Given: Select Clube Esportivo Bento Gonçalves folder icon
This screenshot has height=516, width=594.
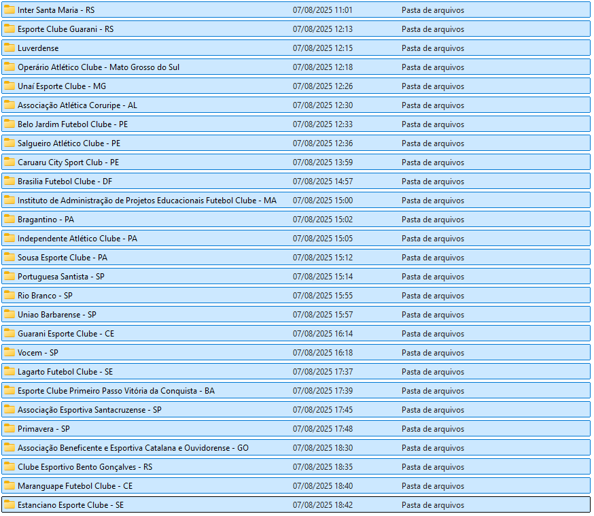Looking at the screenshot, I should click(x=9, y=467).
